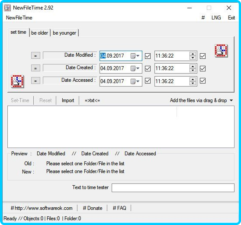241x225 pixels.
Task: Open calendar picker for Date Accessed
Action: click(135, 81)
